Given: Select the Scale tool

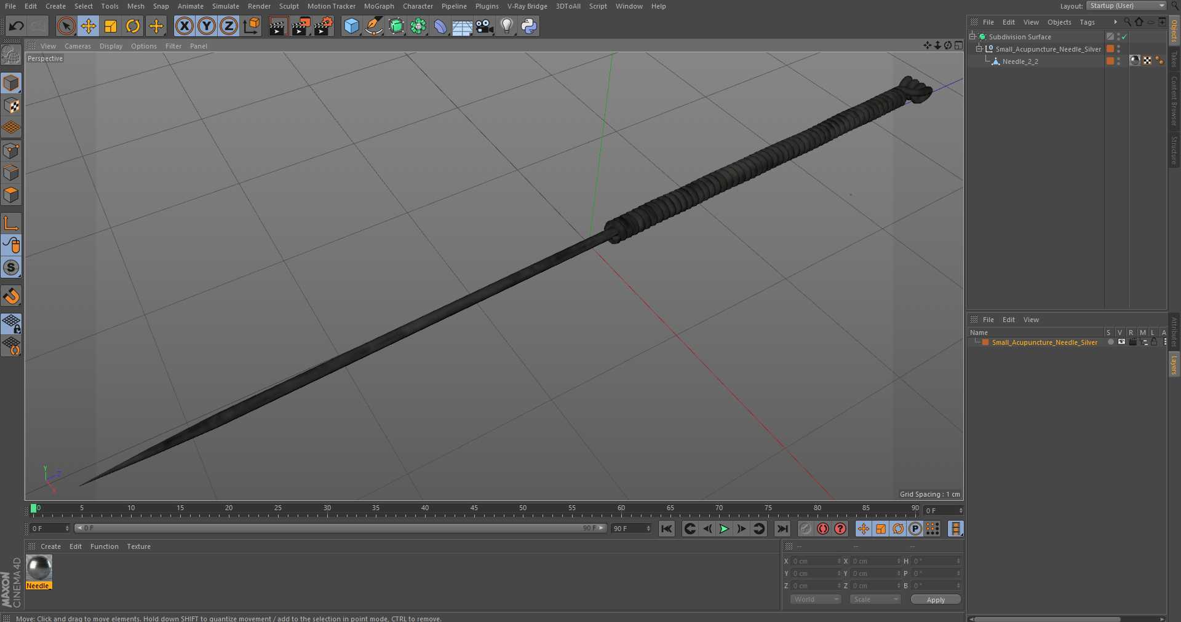Looking at the screenshot, I should point(111,26).
